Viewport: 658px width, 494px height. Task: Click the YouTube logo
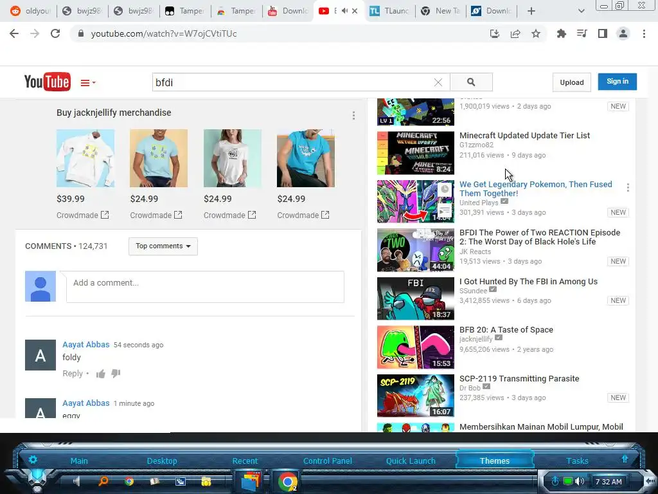[48, 82]
